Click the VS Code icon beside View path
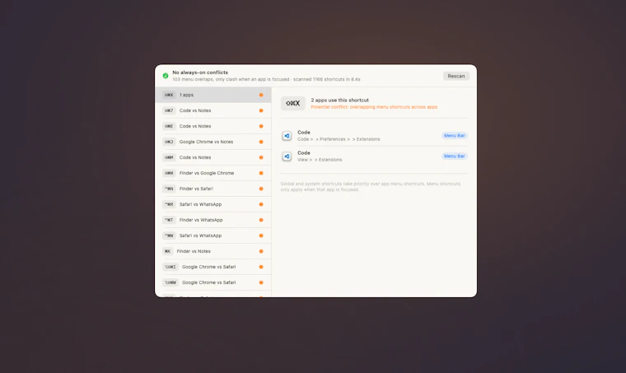The height and width of the screenshot is (373, 626). [x=287, y=156]
